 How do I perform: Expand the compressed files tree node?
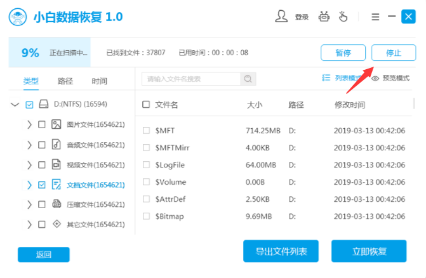pos(29,204)
